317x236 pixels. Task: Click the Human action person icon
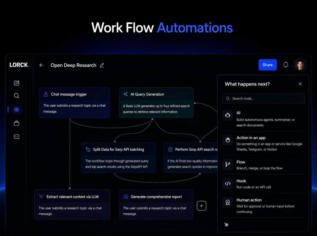pyautogui.click(x=228, y=203)
